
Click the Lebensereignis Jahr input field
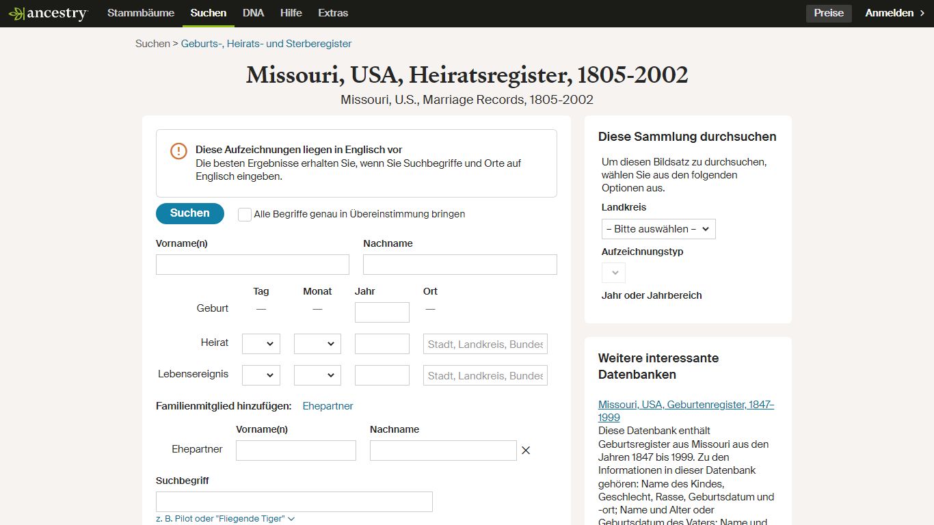tap(382, 375)
